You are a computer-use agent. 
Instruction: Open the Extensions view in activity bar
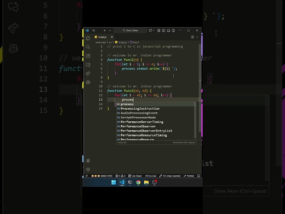click(88, 56)
